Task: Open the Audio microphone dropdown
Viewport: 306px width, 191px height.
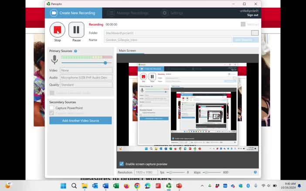Action: (86, 78)
